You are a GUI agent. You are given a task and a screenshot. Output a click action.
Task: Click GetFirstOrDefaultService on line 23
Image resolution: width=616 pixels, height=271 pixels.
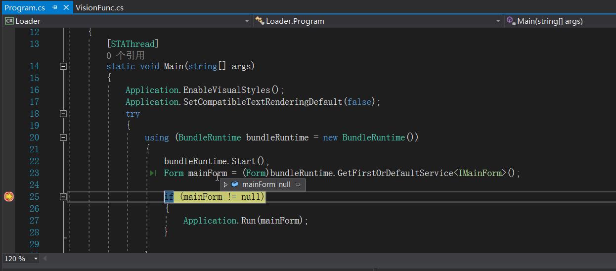point(395,173)
